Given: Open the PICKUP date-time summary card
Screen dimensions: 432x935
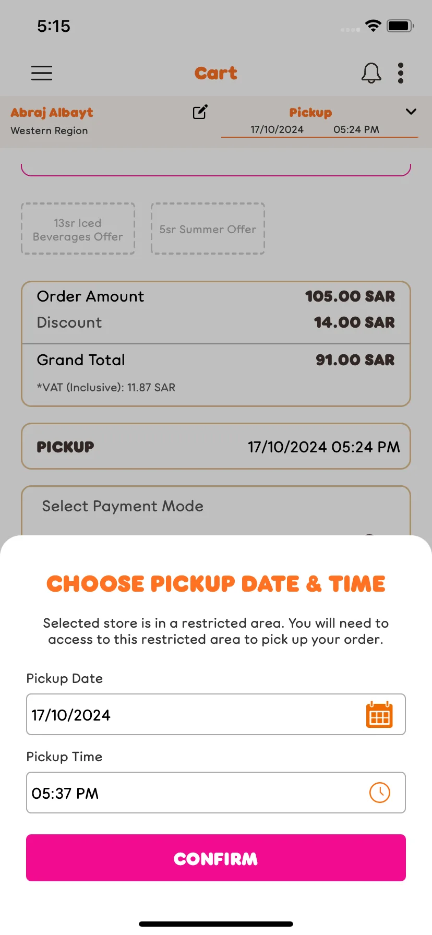Looking at the screenshot, I should click(x=216, y=447).
